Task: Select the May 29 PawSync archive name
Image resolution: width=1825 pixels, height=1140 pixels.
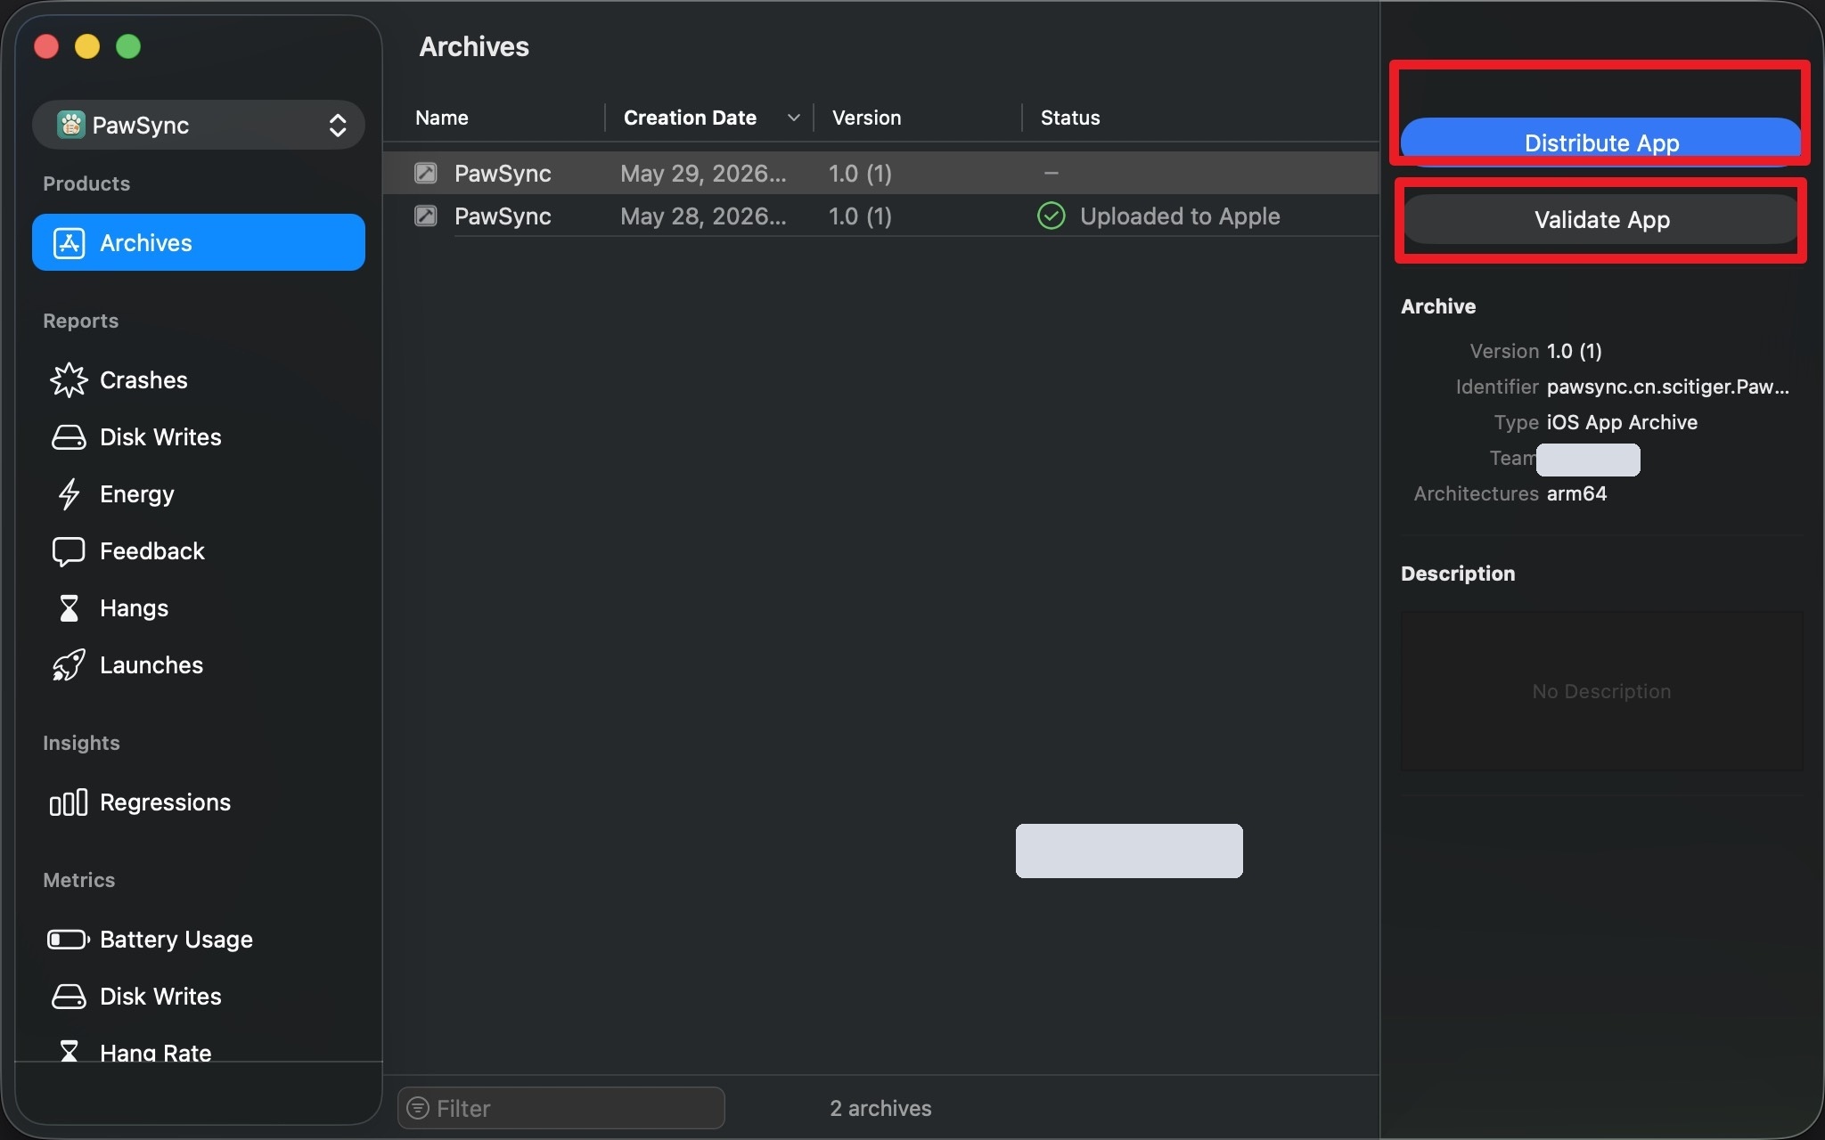Action: (x=503, y=173)
